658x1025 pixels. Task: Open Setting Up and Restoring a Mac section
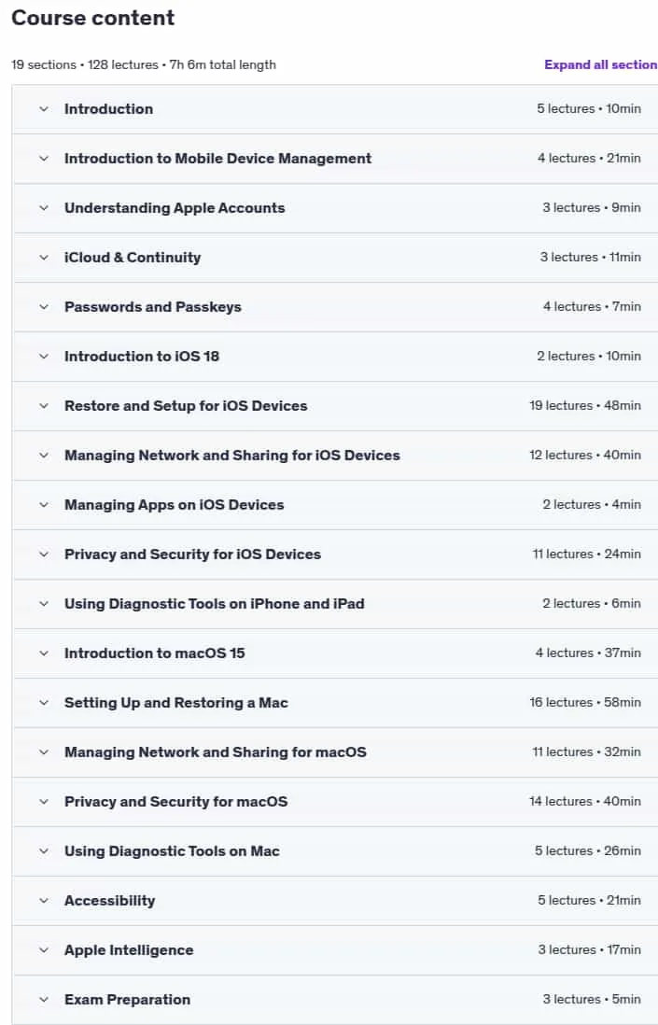[x=175, y=703]
